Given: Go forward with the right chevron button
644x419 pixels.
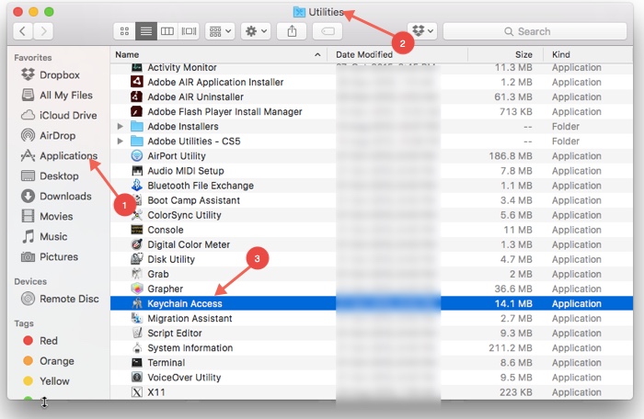Looking at the screenshot, I should point(43,31).
